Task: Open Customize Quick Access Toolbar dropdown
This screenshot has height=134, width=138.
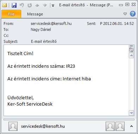Action: point(53,6)
